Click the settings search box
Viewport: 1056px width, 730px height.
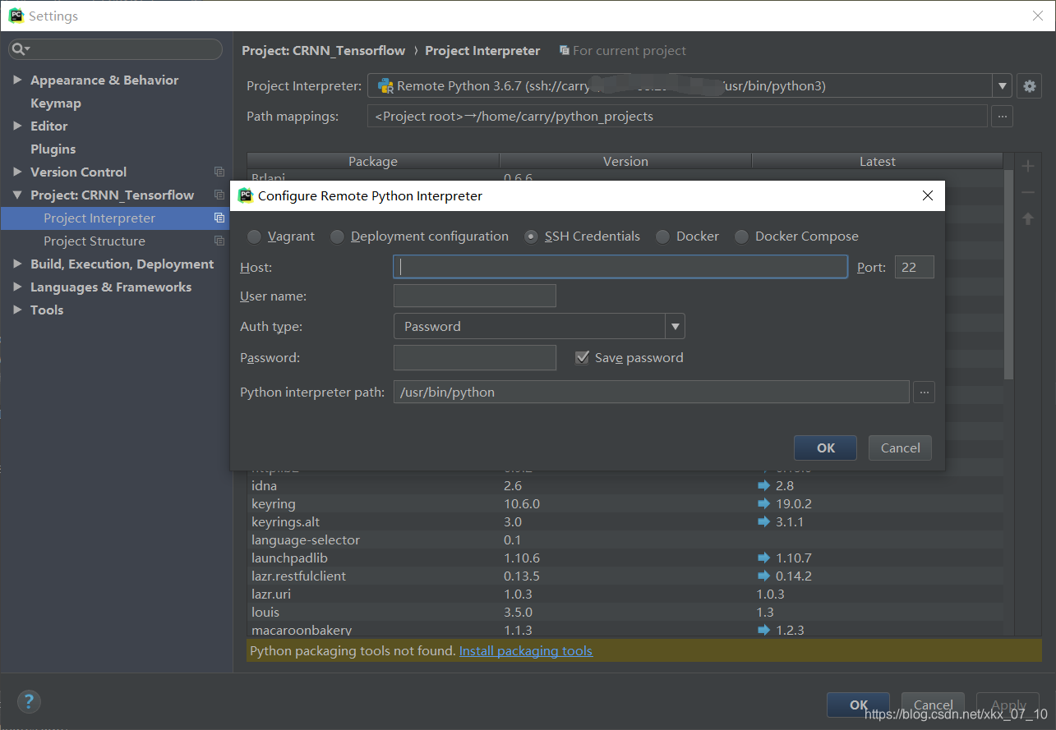(x=116, y=49)
